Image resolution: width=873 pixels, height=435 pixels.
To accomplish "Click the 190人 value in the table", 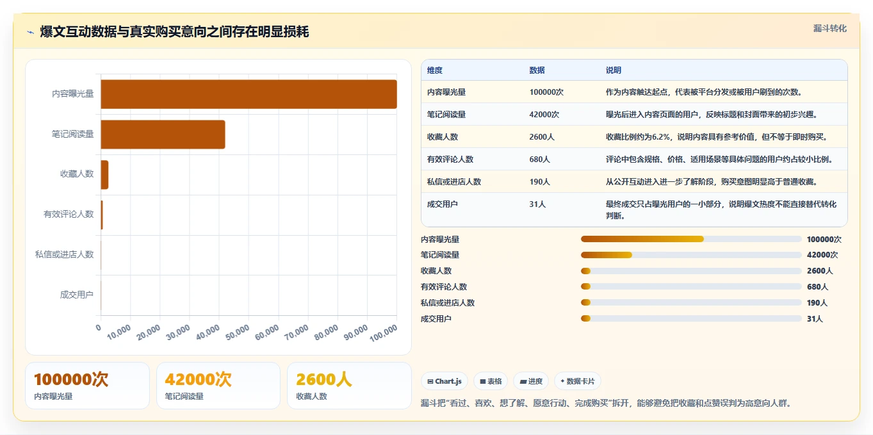I will coord(540,182).
